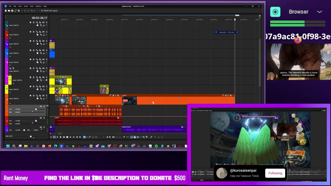The width and height of the screenshot is (331, 186).
Task: Click the @kurosaisenpai username link
Action: [x=243, y=171]
